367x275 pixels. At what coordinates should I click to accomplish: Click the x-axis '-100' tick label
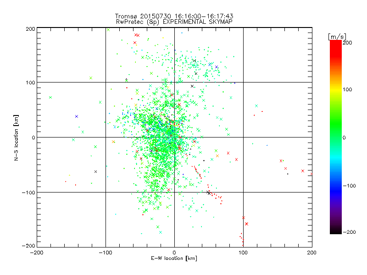pos(106,253)
